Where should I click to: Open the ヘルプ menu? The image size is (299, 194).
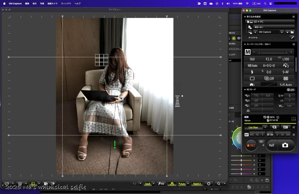coord(77,4)
